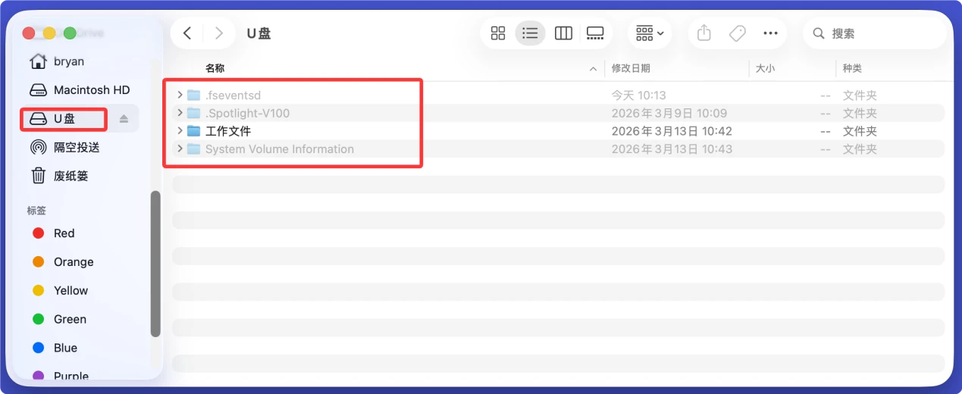962x394 pixels.
Task: Click the trash can icon beside 废纸篓
Action: coord(38,176)
